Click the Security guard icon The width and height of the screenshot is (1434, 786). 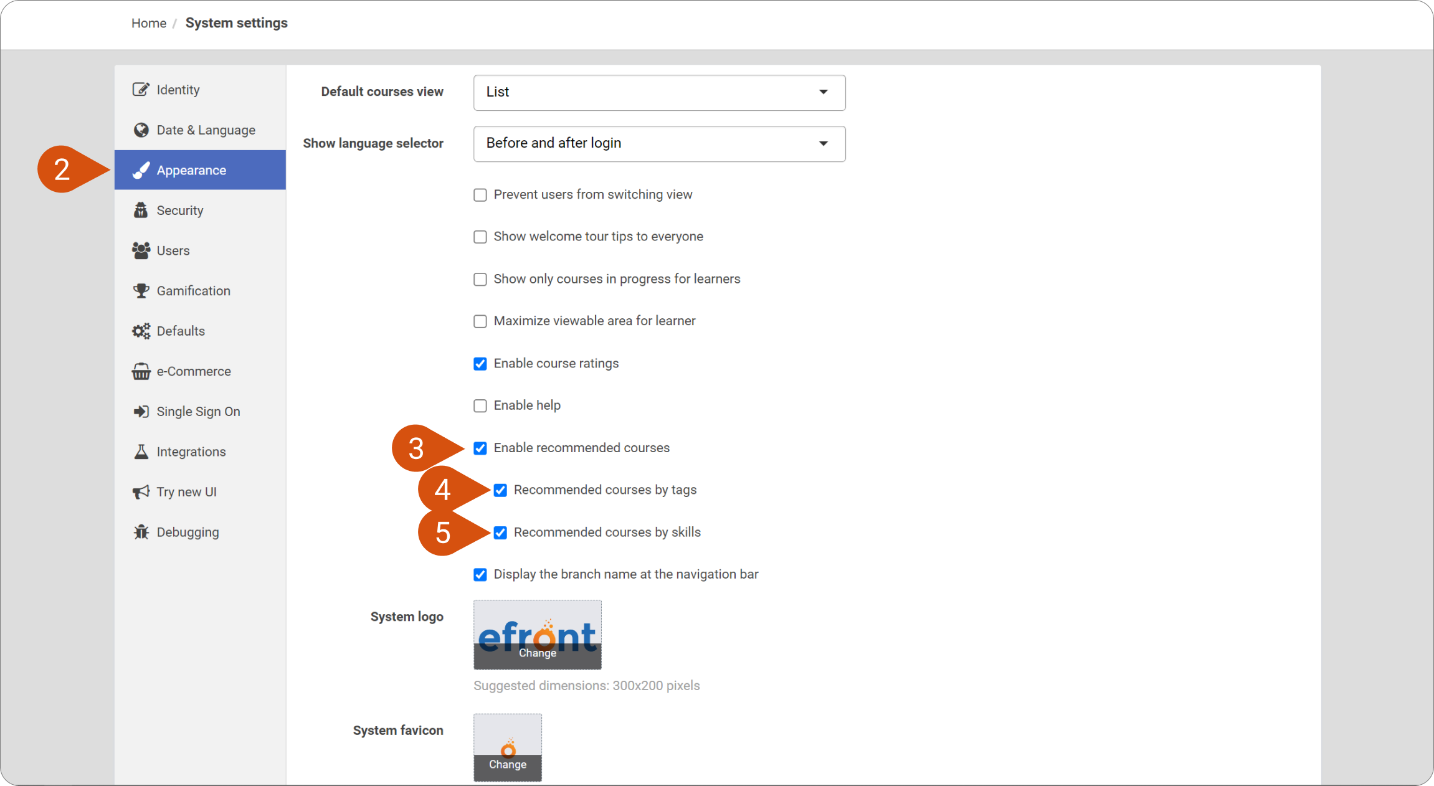tap(141, 211)
